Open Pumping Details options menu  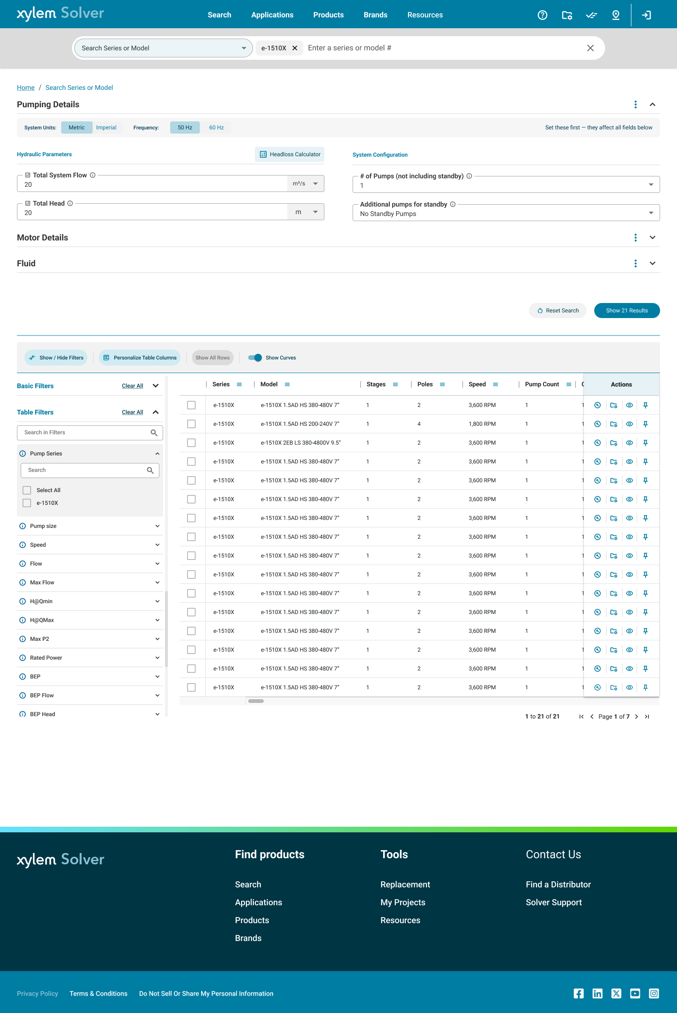coord(636,104)
